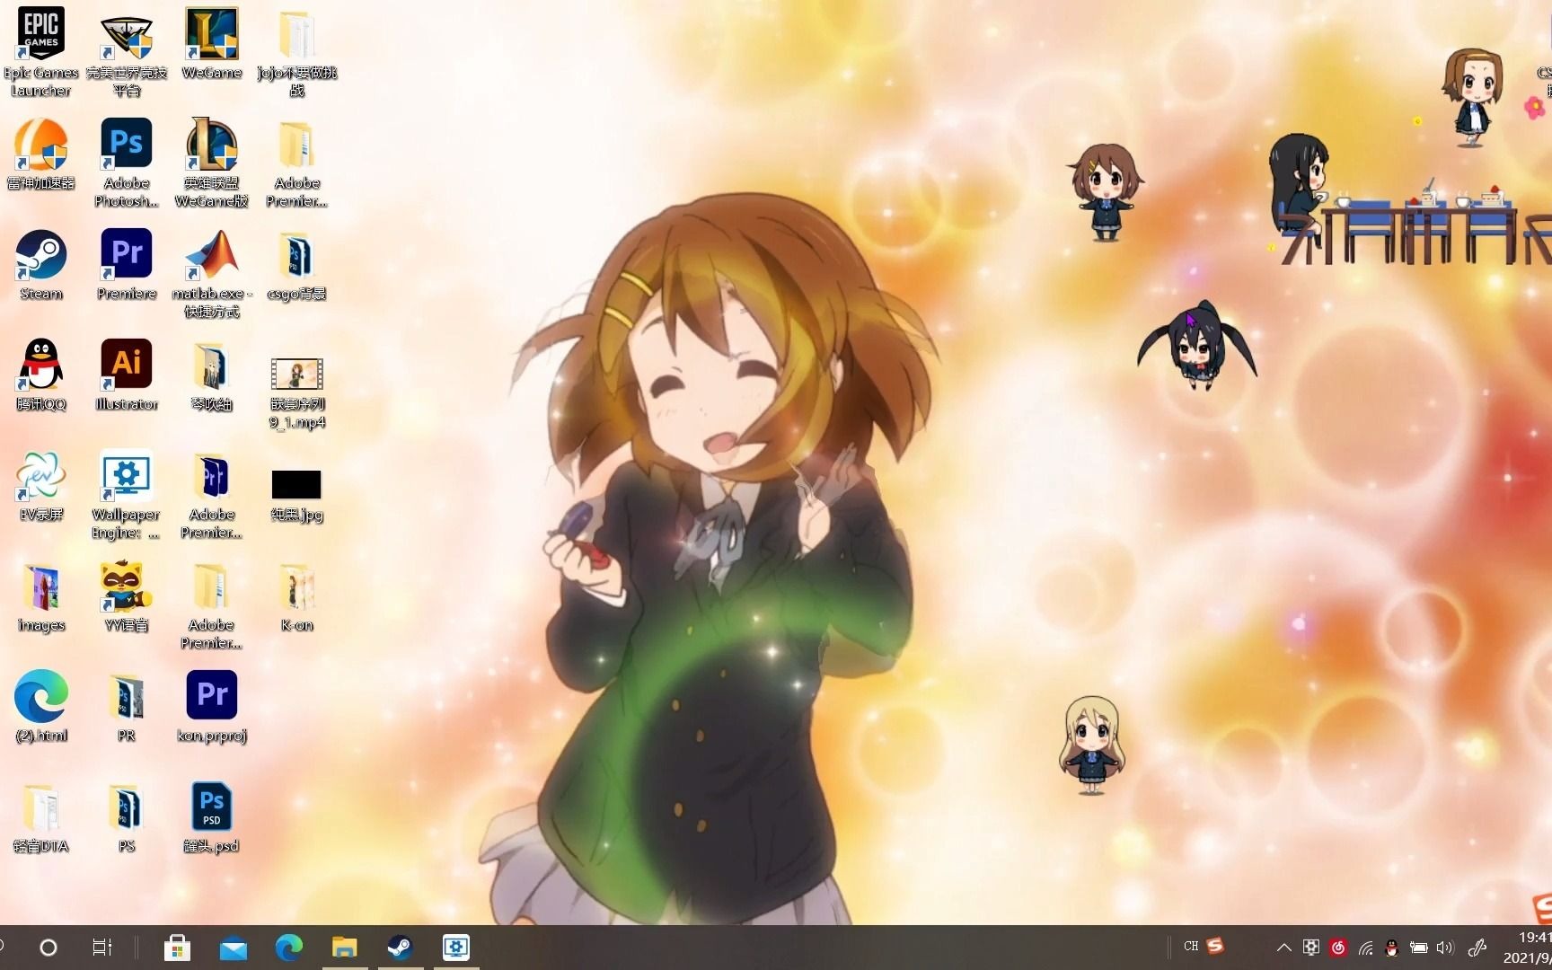Open the QQ penguin tray icon
The image size is (1552, 970).
pos(1392,948)
